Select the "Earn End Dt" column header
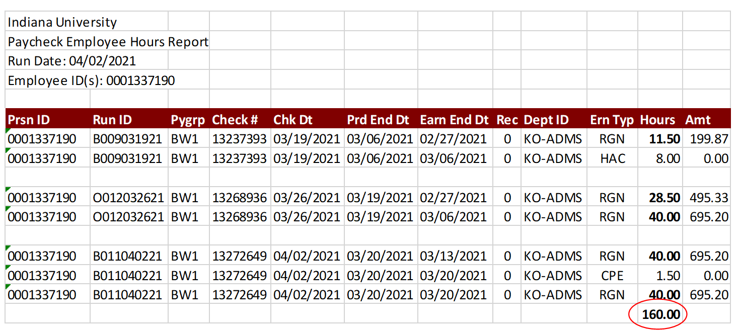Viewport: 740px width, 333px height. (x=454, y=120)
